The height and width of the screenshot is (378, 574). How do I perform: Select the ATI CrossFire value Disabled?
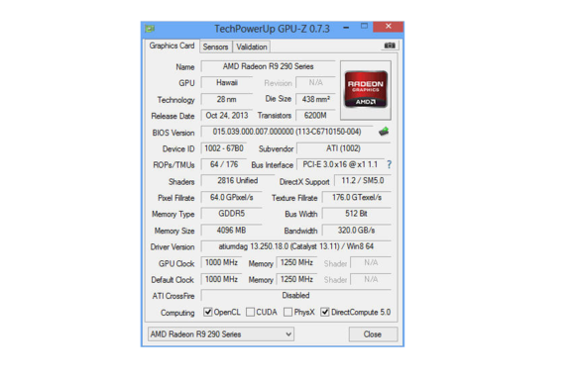point(295,296)
